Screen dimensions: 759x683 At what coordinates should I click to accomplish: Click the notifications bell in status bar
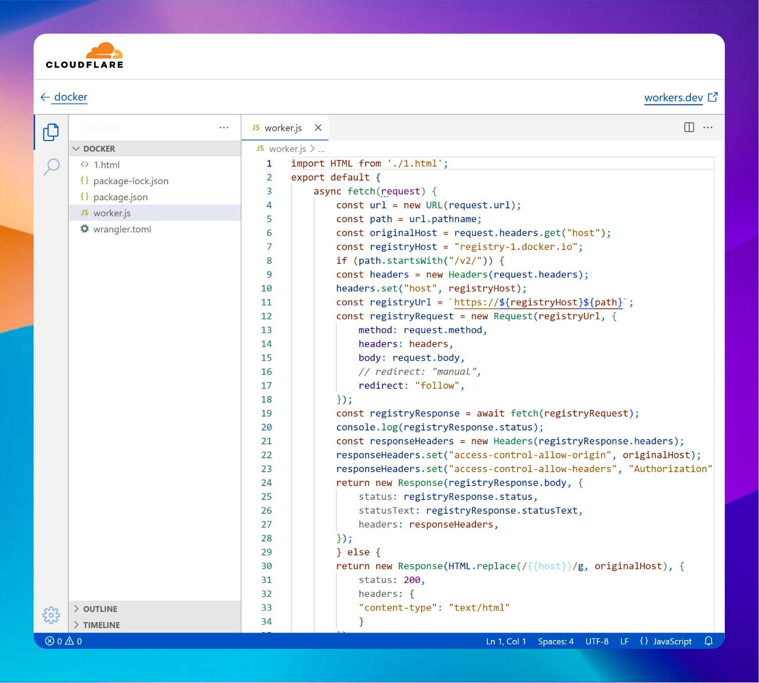(709, 641)
